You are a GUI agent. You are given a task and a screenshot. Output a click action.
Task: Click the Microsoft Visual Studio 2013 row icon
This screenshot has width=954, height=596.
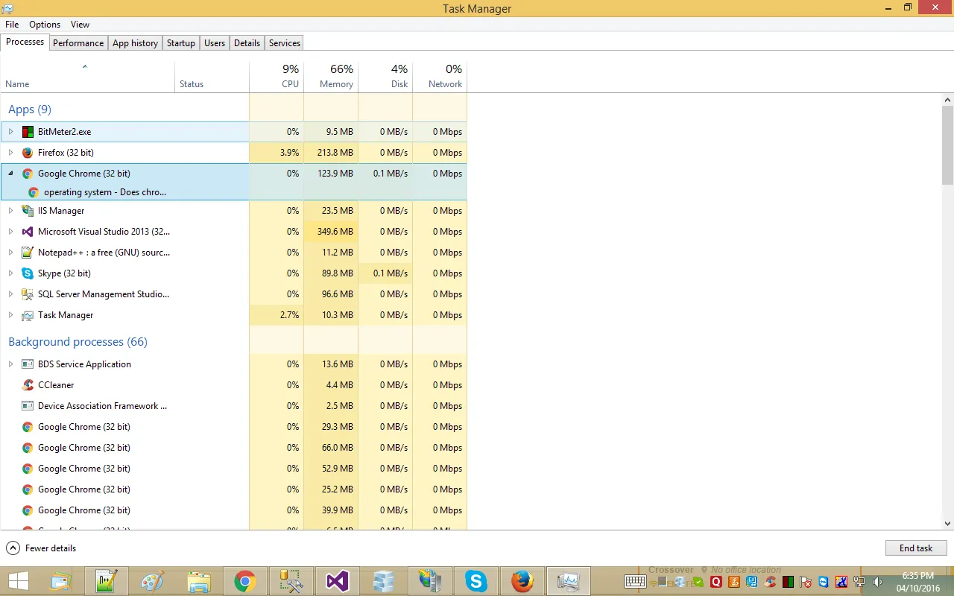[28, 232]
